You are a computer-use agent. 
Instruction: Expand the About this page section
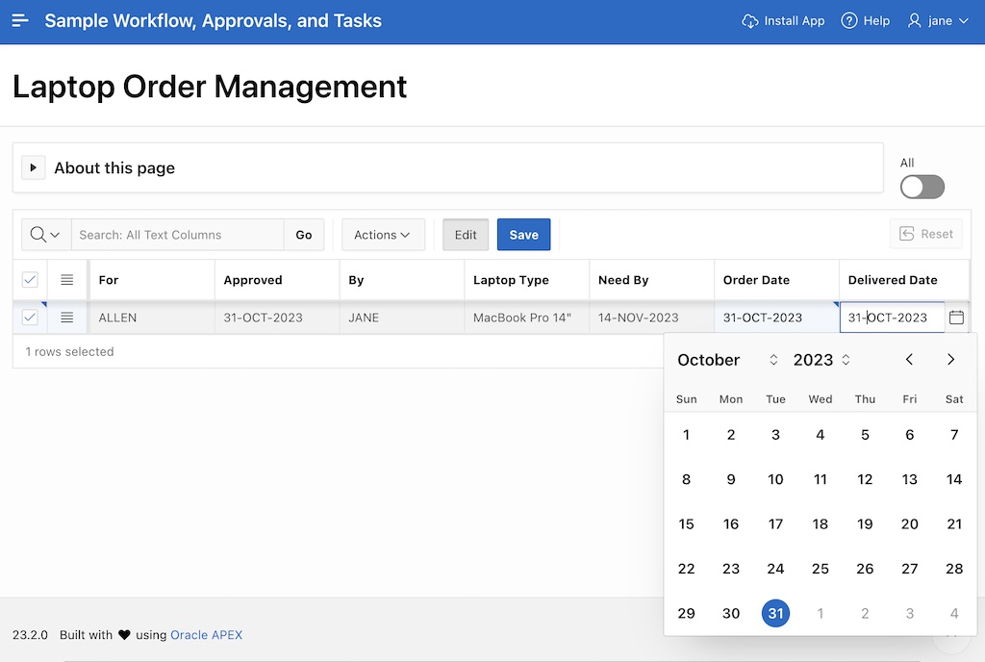point(33,166)
